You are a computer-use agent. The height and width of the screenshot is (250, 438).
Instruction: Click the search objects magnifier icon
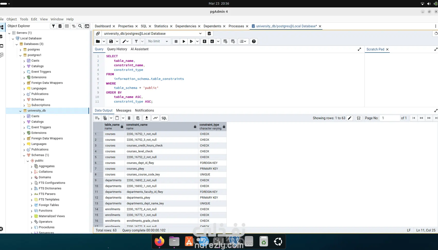pos(80,26)
